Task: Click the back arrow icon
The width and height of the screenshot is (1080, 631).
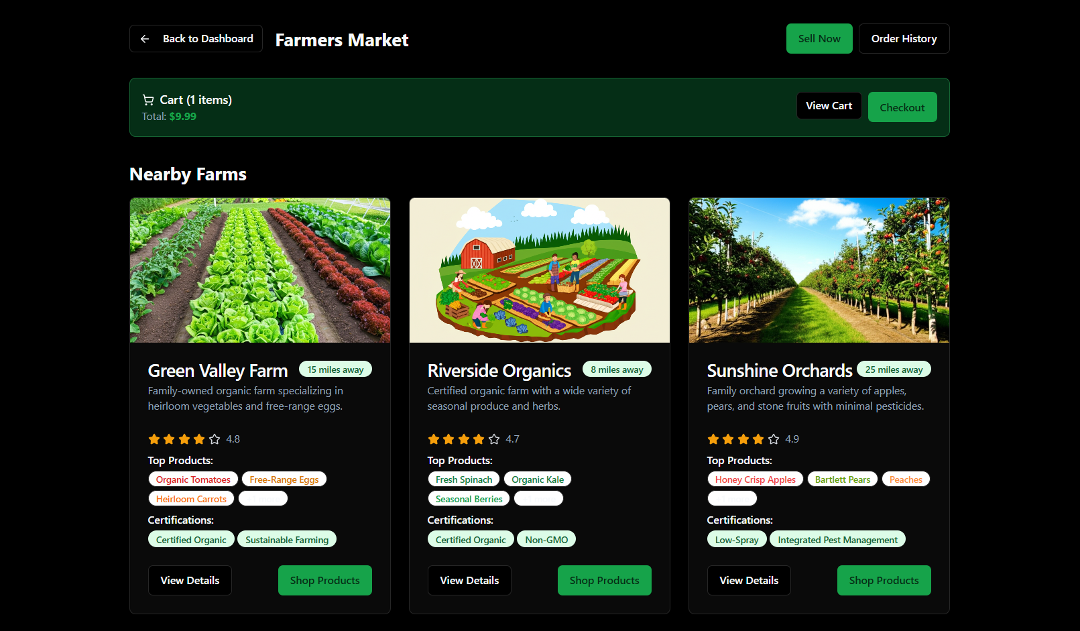Action: (145, 39)
